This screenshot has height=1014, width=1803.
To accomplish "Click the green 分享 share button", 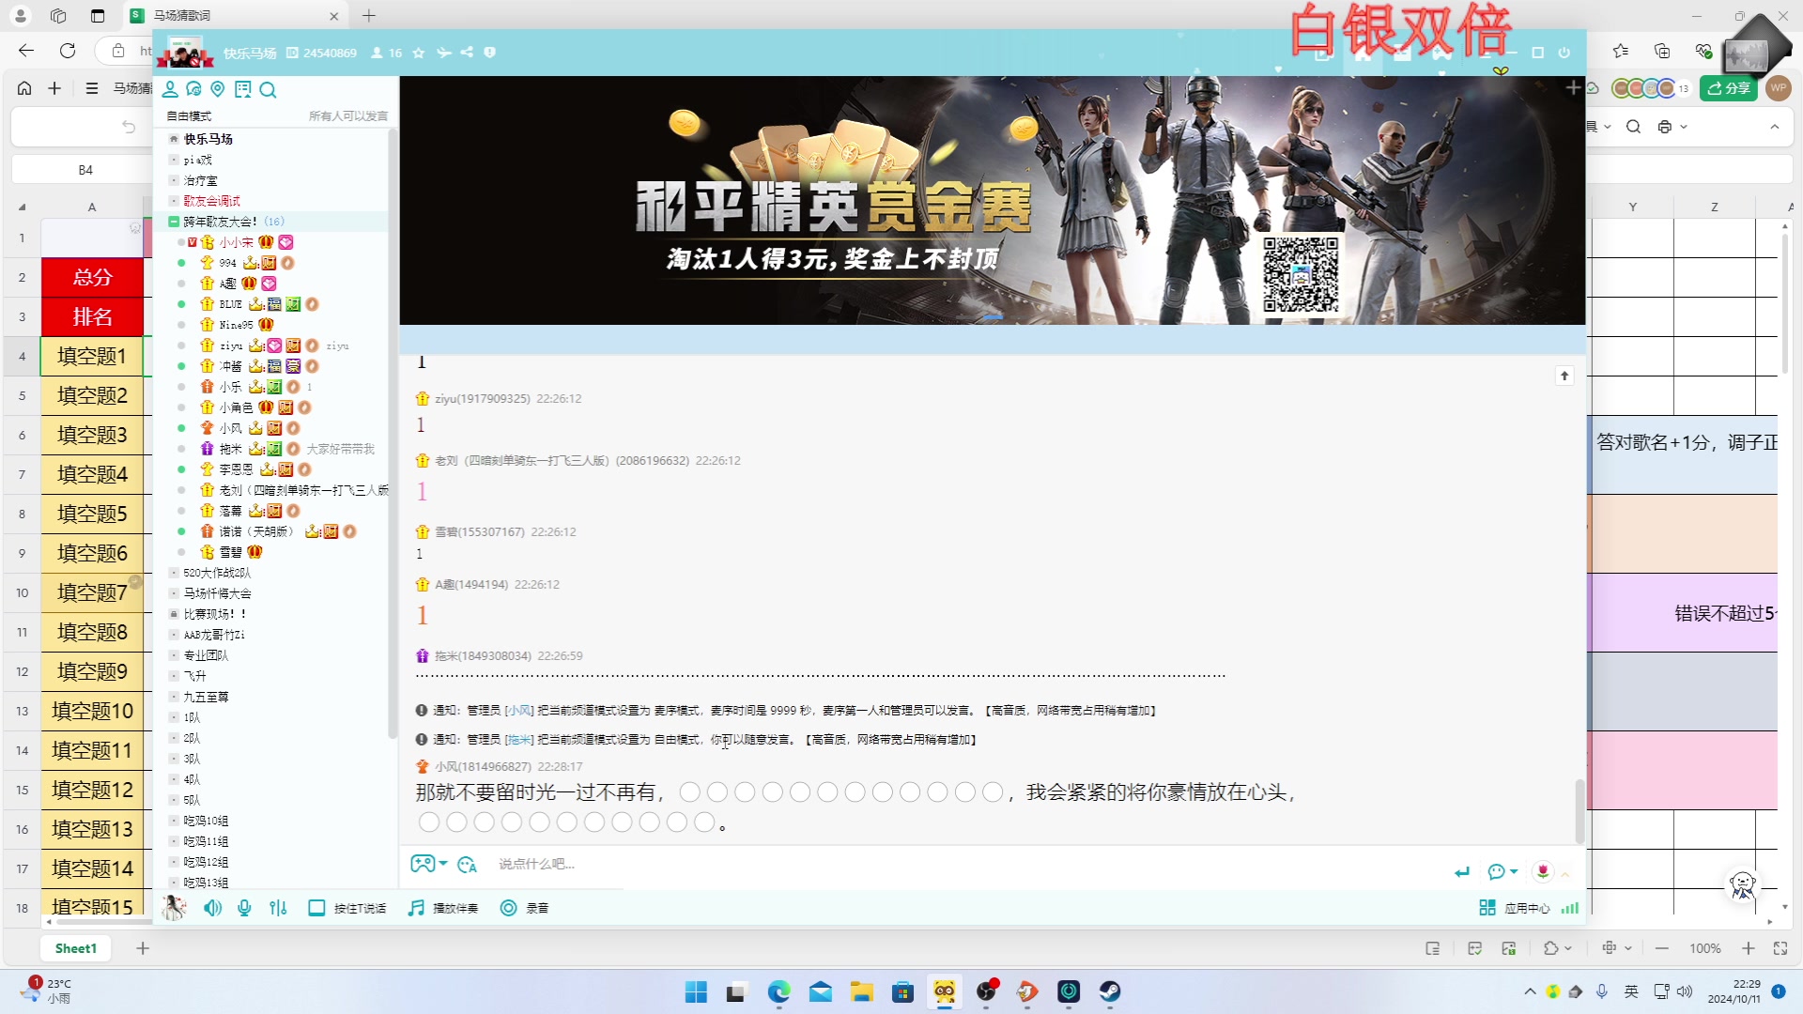I will [1728, 88].
